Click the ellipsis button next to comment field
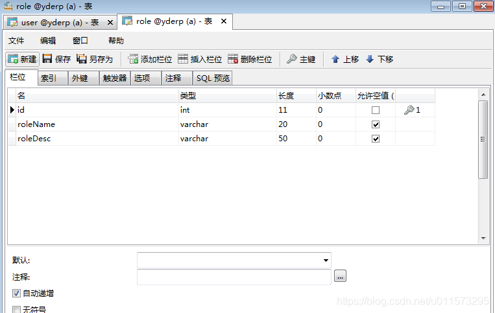 point(340,276)
